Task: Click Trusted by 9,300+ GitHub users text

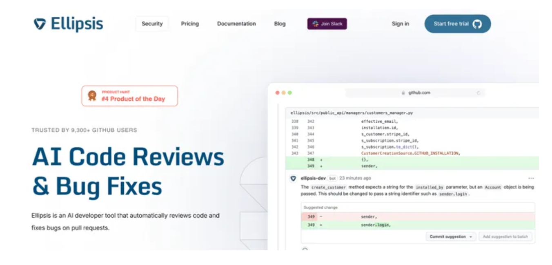Action: [x=84, y=130]
